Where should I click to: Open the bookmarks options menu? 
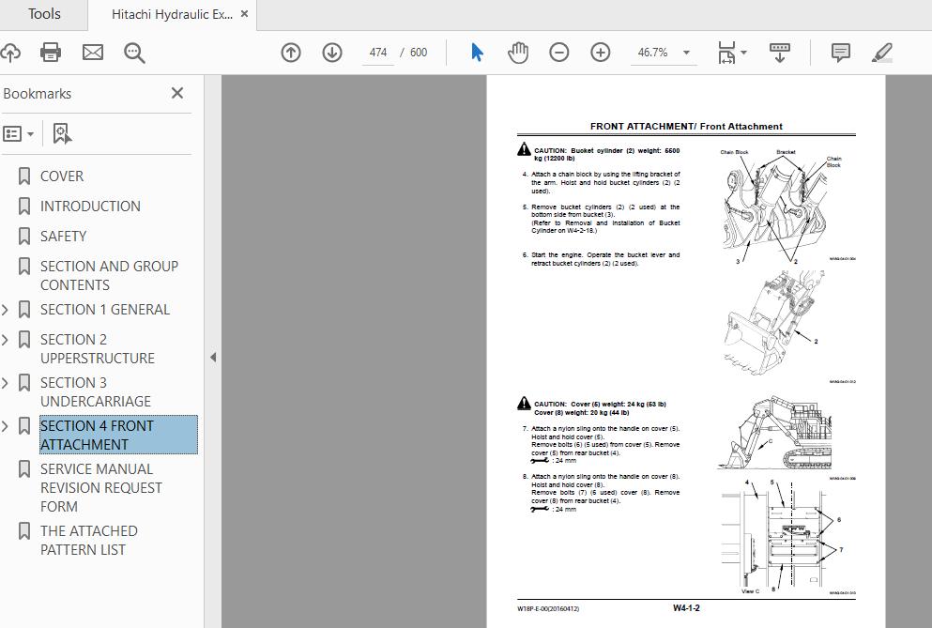20,132
